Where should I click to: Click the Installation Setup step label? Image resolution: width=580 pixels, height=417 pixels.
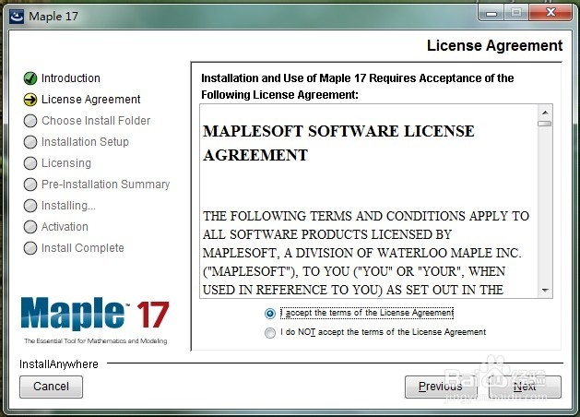click(x=85, y=142)
